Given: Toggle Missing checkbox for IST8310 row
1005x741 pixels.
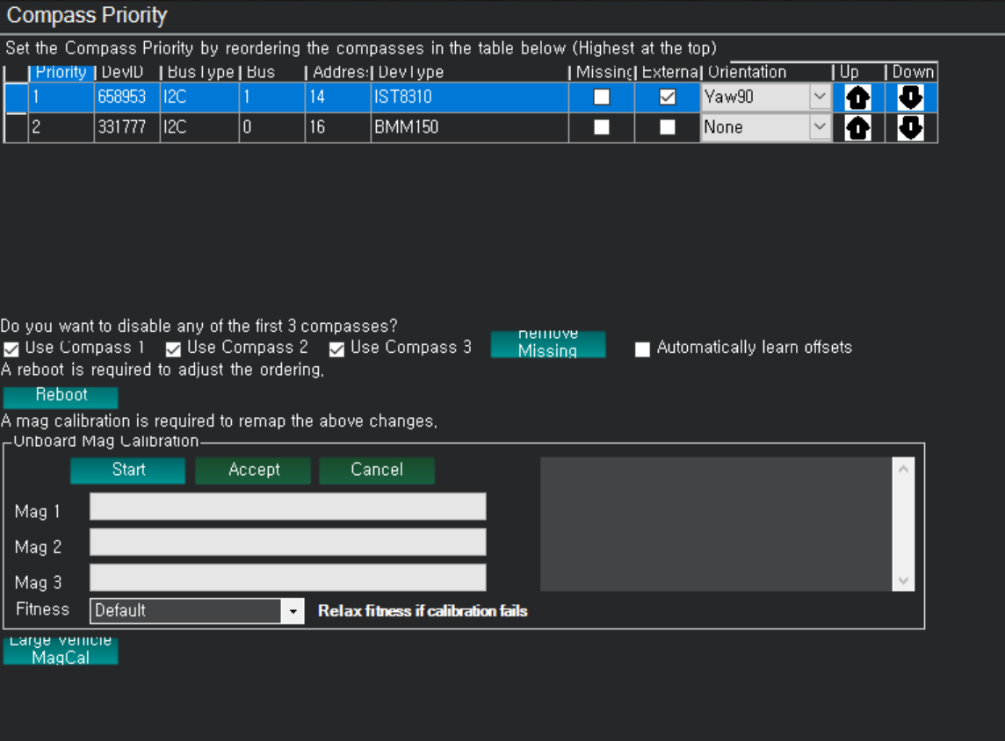Looking at the screenshot, I should (601, 97).
